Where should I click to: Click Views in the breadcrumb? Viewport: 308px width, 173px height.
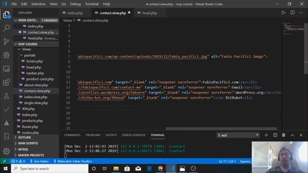pos(67,20)
